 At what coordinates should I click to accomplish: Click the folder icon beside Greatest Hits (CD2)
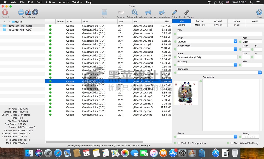coord(4,30)
